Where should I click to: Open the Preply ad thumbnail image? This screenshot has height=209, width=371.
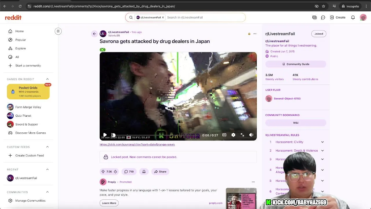[x=241, y=199]
